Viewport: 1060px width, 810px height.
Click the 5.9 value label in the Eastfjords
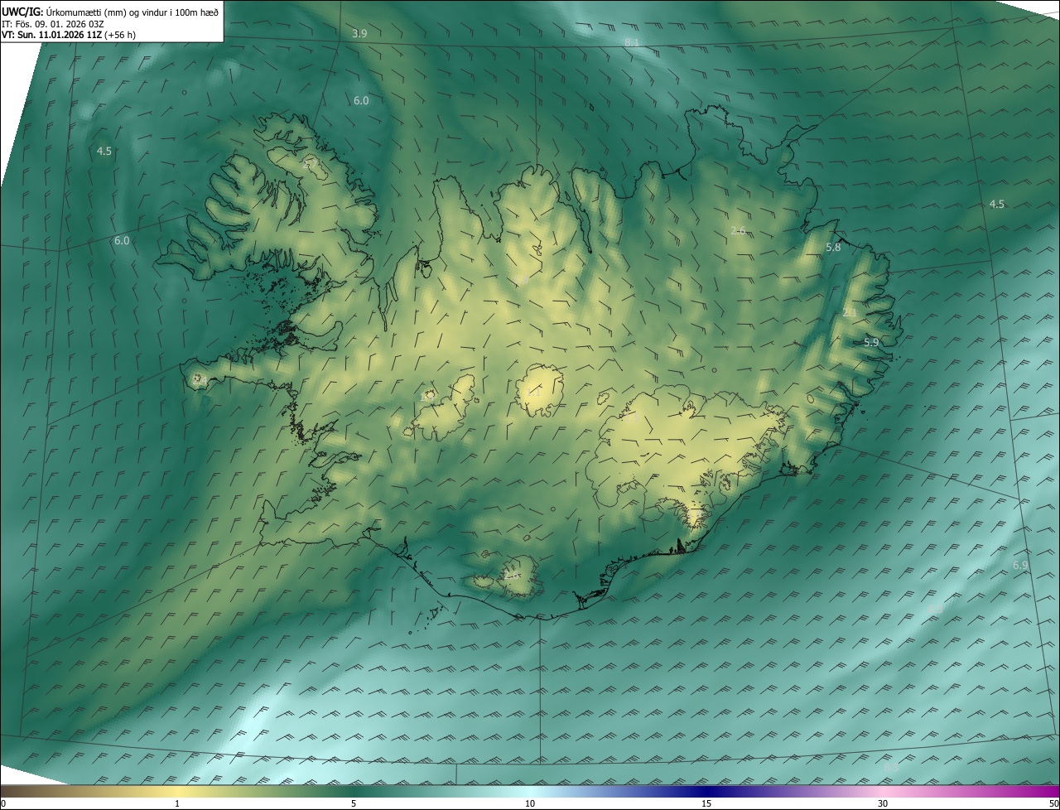pyautogui.click(x=871, y=342)
